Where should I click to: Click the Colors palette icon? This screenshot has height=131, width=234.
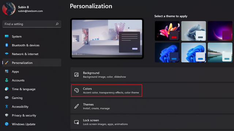pos(76,90)
